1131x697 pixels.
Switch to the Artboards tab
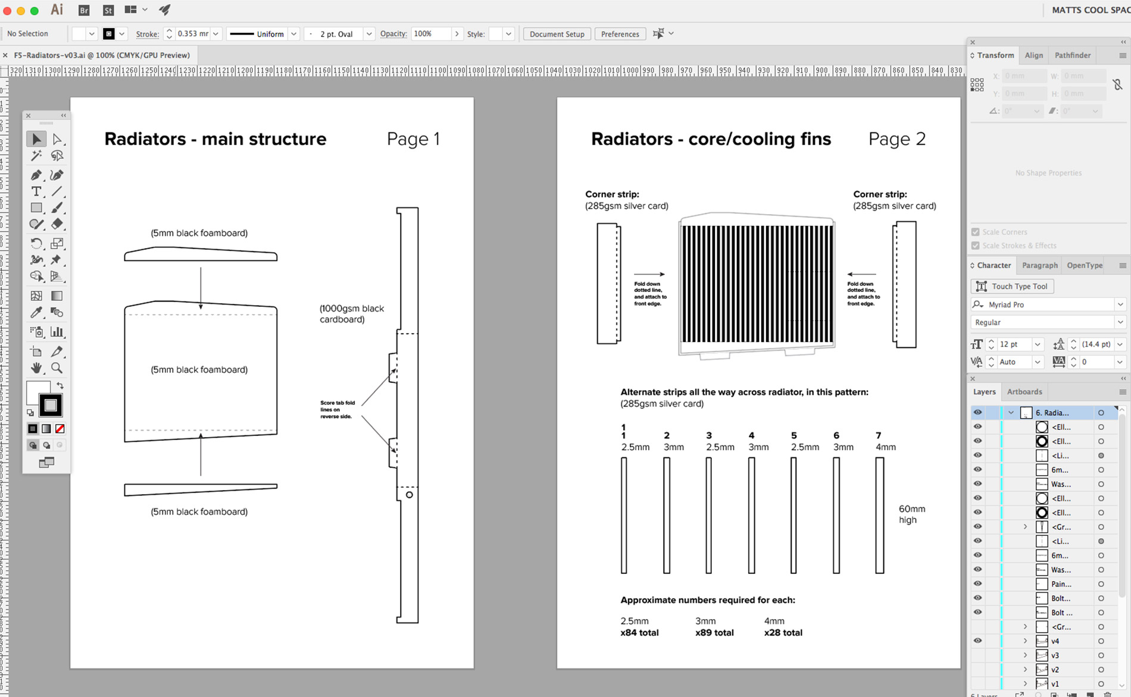coord(1024,391)
